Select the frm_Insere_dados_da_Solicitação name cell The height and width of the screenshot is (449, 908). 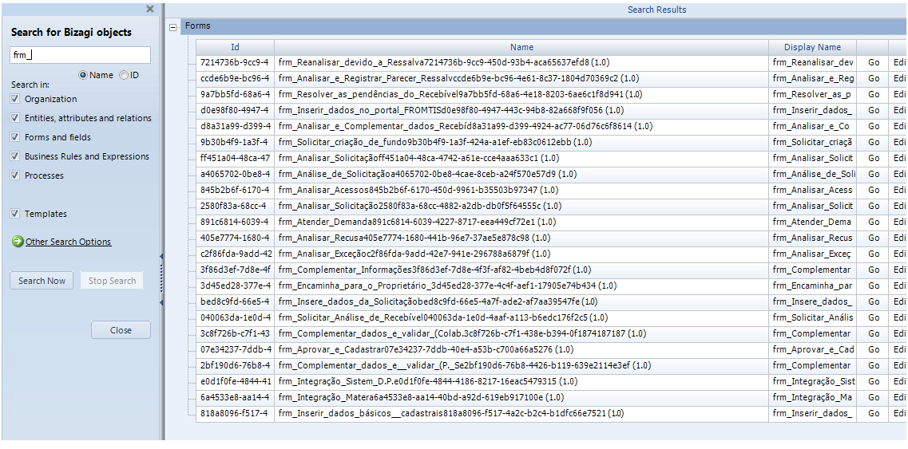click(x=521, y=301)
